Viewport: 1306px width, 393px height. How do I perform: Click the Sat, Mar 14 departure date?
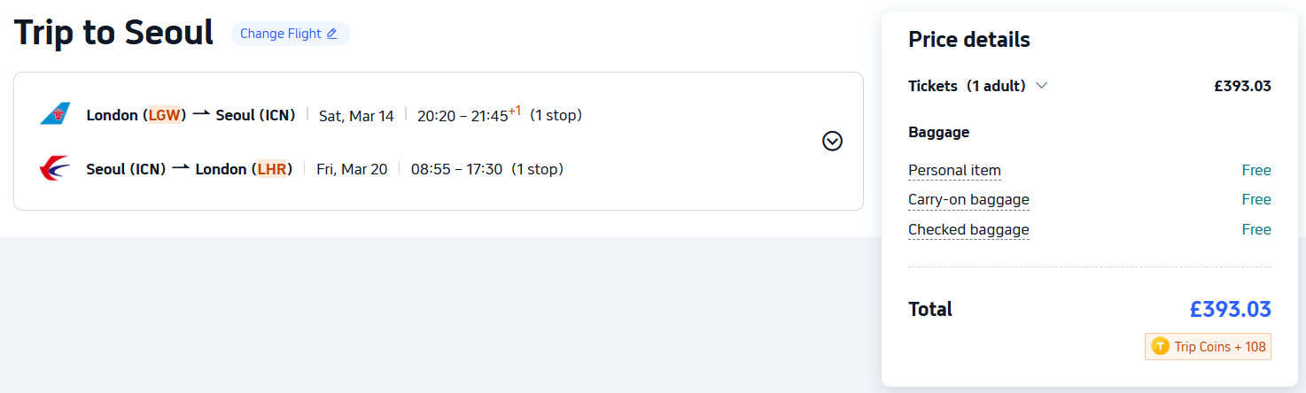click(356, 116)
